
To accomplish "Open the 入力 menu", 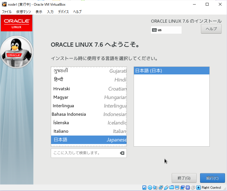I will point(50,12).
